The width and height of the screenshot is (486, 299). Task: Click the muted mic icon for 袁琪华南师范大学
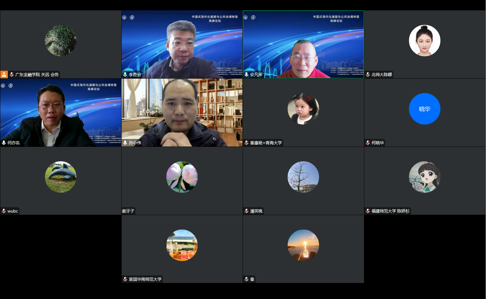(125, 279)
